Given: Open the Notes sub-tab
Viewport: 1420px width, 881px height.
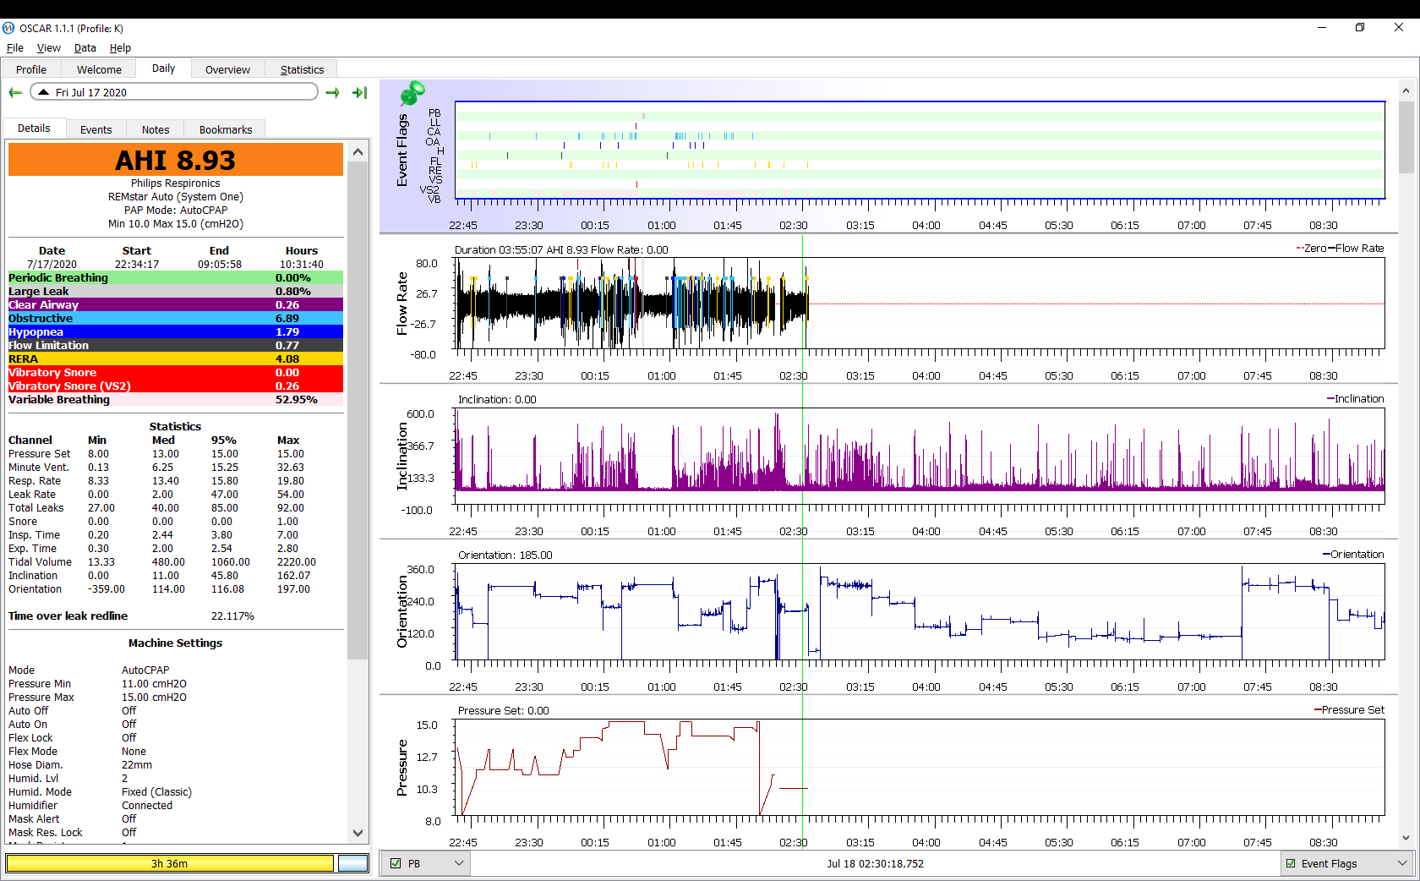Looking at the screenshot, I should click(156, 129).
